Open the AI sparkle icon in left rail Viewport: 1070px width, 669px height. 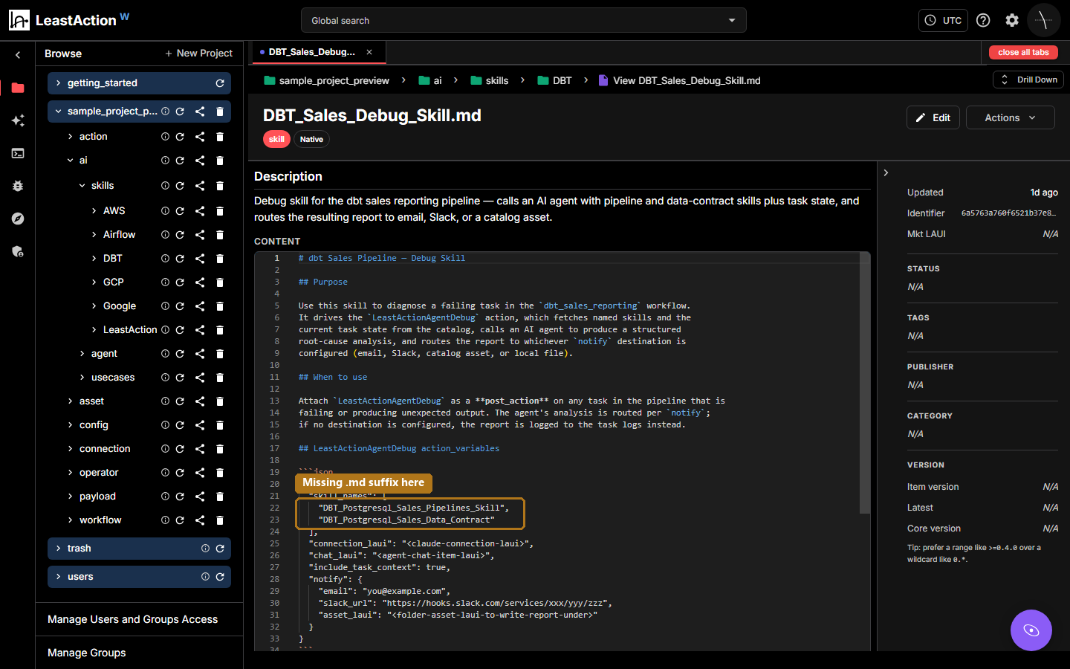pos(18,120)
